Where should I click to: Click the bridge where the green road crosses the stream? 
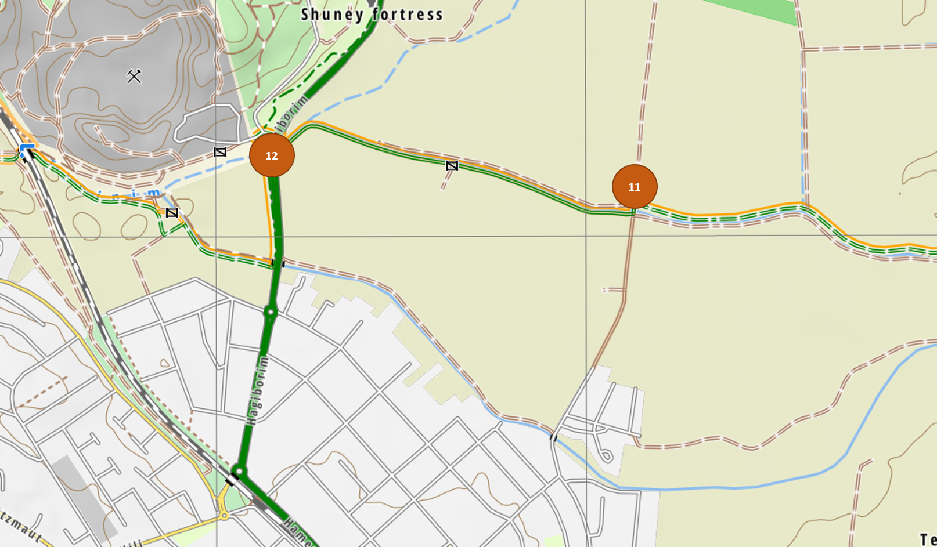[279, 263]
